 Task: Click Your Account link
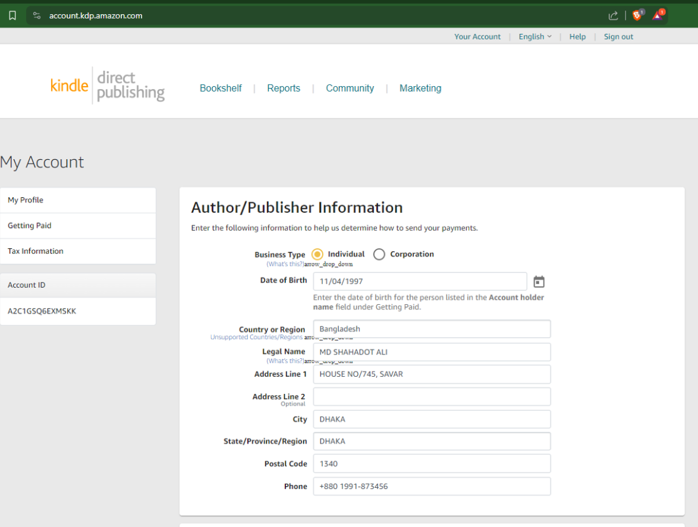(477, 36)
